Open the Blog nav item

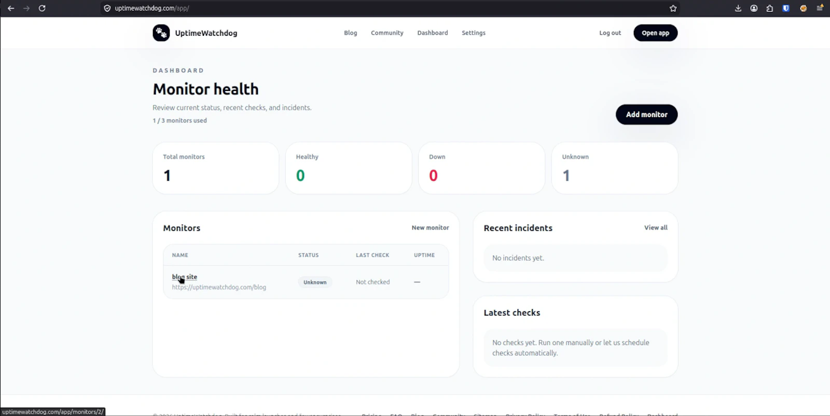tap(351, 33)
